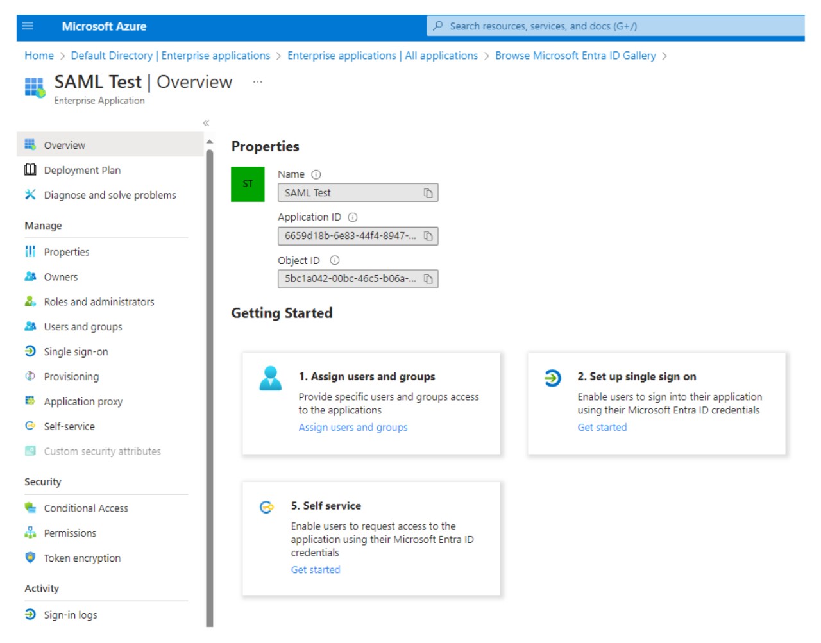The height and width of the screenshot is (643, 821).
Task: Focus the search resources input field
Action: (616, 26)
